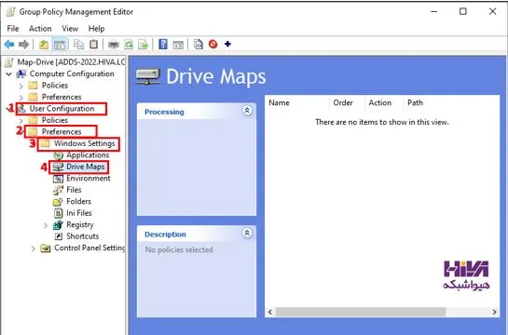508x335 pixels.
Task: Click the Description panel heading
Action: [165, 234]
